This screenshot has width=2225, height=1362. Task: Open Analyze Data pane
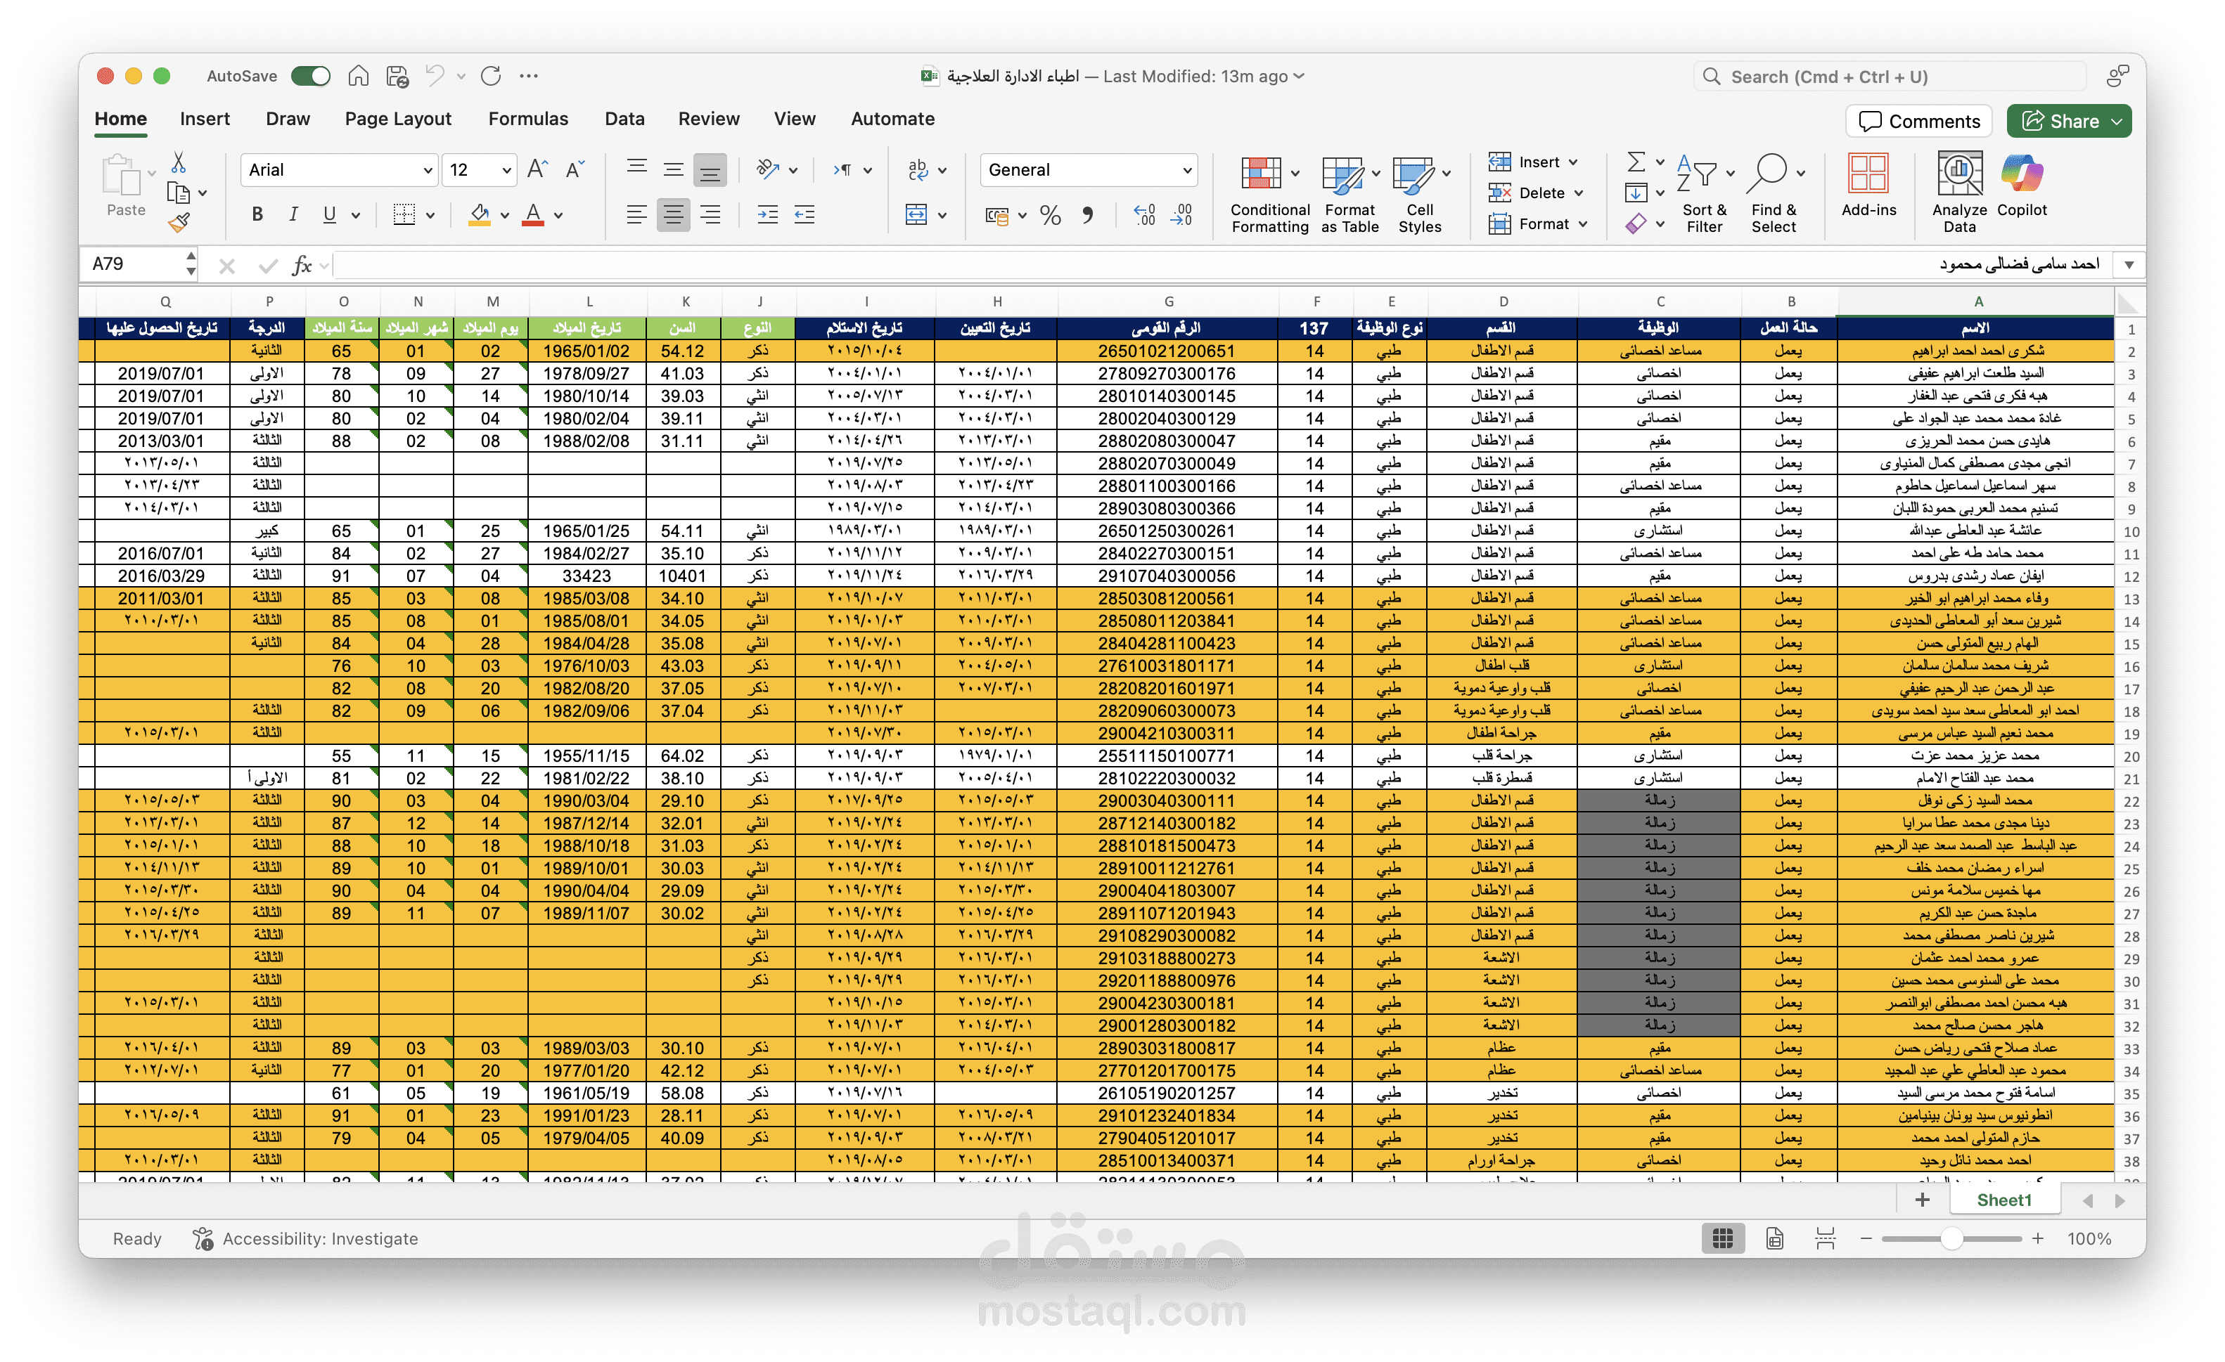[x=1959, y=194]
